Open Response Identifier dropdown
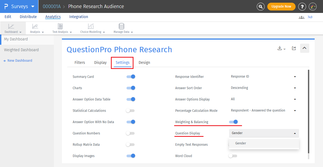The height and width of the screenshot is (167, 323). point(264,77)
